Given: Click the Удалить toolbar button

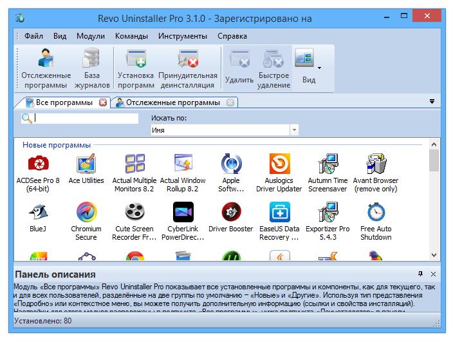Looking at the screenshot, I should (x=239, y=68).
